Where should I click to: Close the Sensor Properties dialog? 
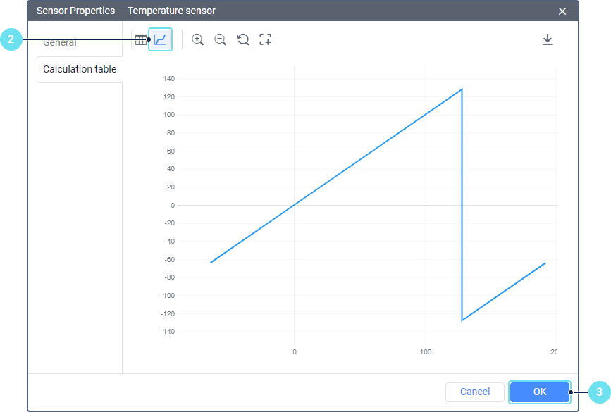click(562, 11)
